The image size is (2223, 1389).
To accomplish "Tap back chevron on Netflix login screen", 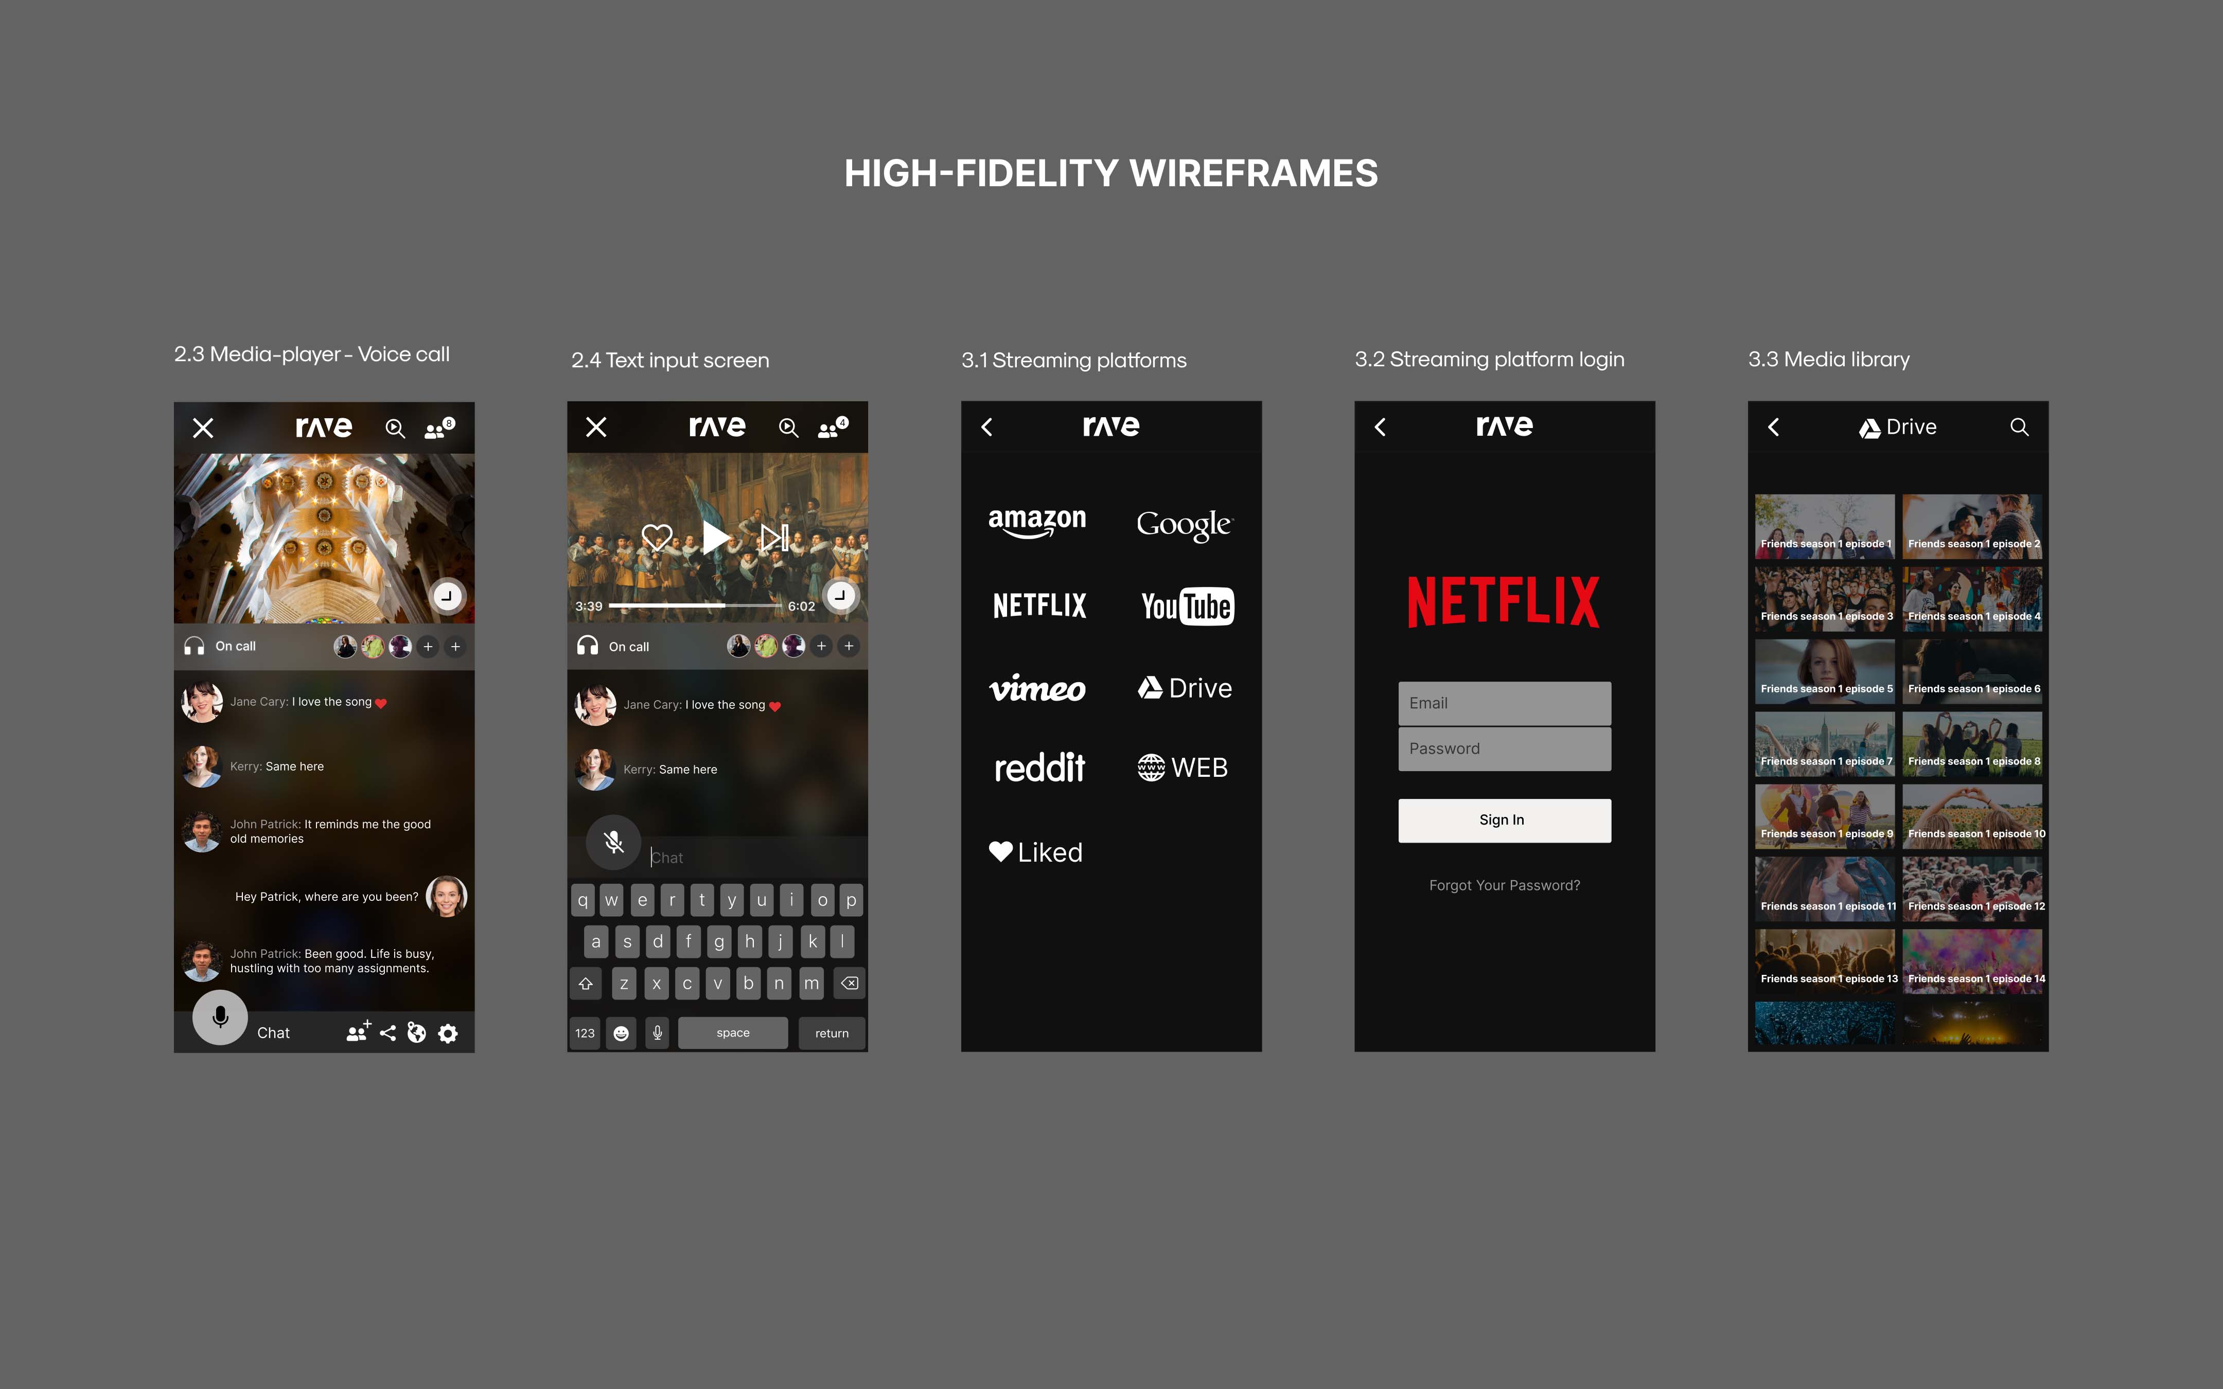I will (x=1380, y=427).
